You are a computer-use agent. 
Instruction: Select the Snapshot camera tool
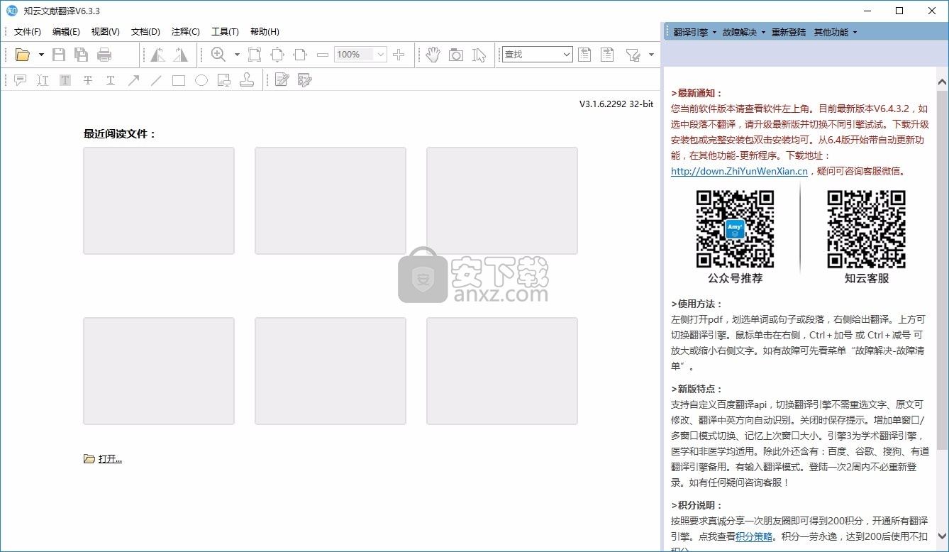coord(456,55)
